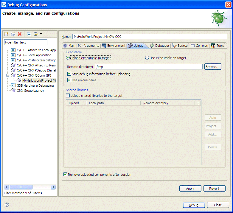Enable Upload shared libraries to the target
233x213 pixels.
pos(68,96)
